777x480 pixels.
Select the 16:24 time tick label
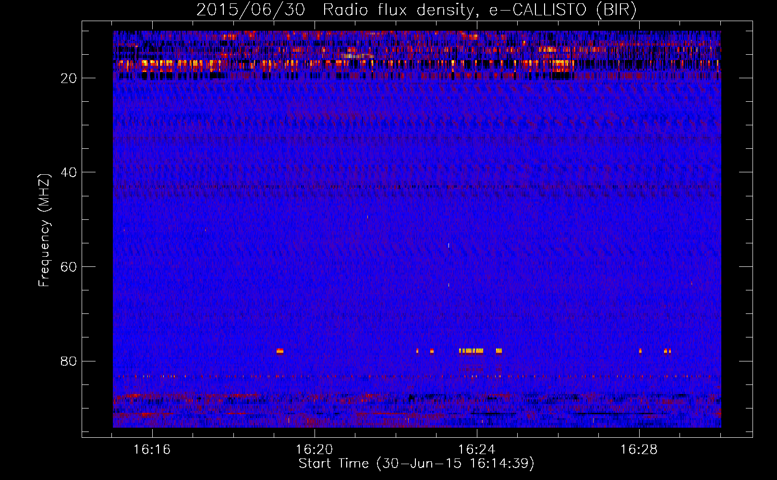(477, 450)
